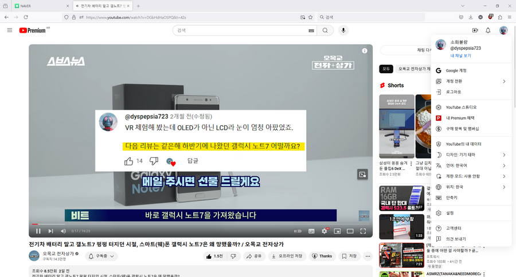Open the 오목교 전자상가 channel name
The height and width of the screenshot is (277, 516).
pos(58,254)
